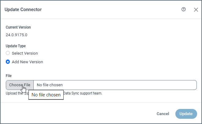Viewport: 202px width, 124px height.
Task: Click the 'No file chosen' tooltip popup
Action: click(x=46, y=95)
